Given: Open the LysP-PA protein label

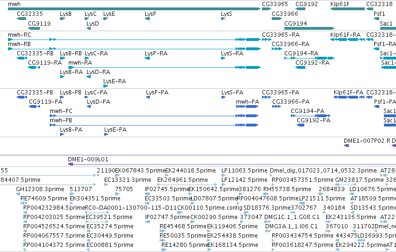Looking at the screenshot, I should click(x=157, y=93).
